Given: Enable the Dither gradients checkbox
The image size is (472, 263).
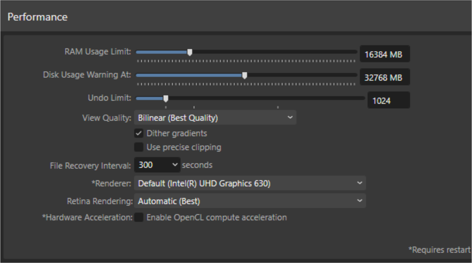Looking at the screenshot, I should pyautogui.click(x=139, y=133).
